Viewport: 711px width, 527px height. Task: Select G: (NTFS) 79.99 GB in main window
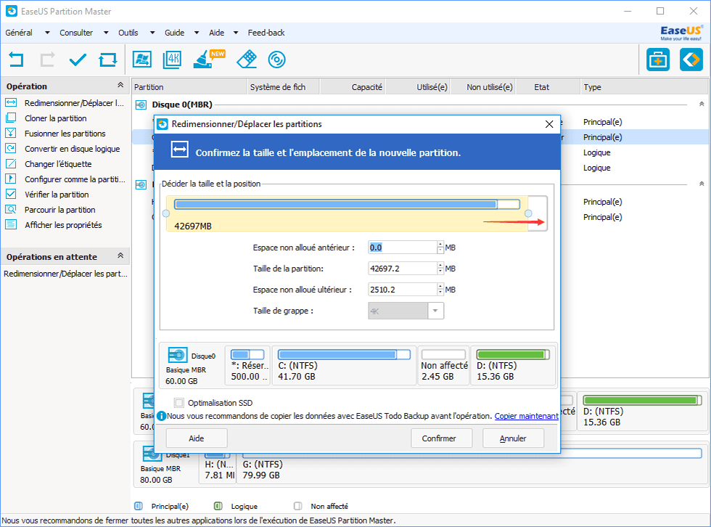tap(472, 464)
